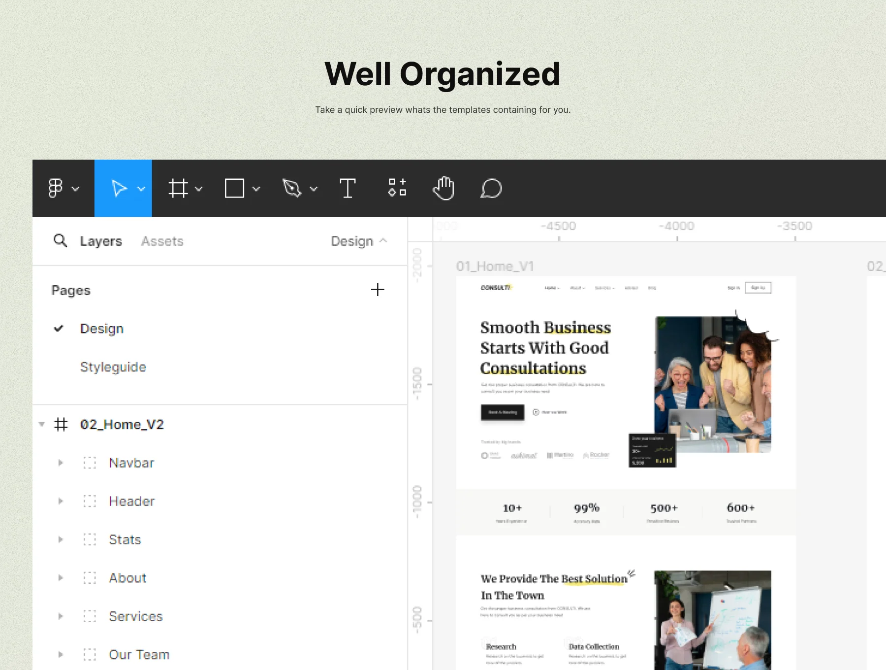Expand the Our Team layer
The width and height of the screenshot is (886, 670).
coord(61,655)
